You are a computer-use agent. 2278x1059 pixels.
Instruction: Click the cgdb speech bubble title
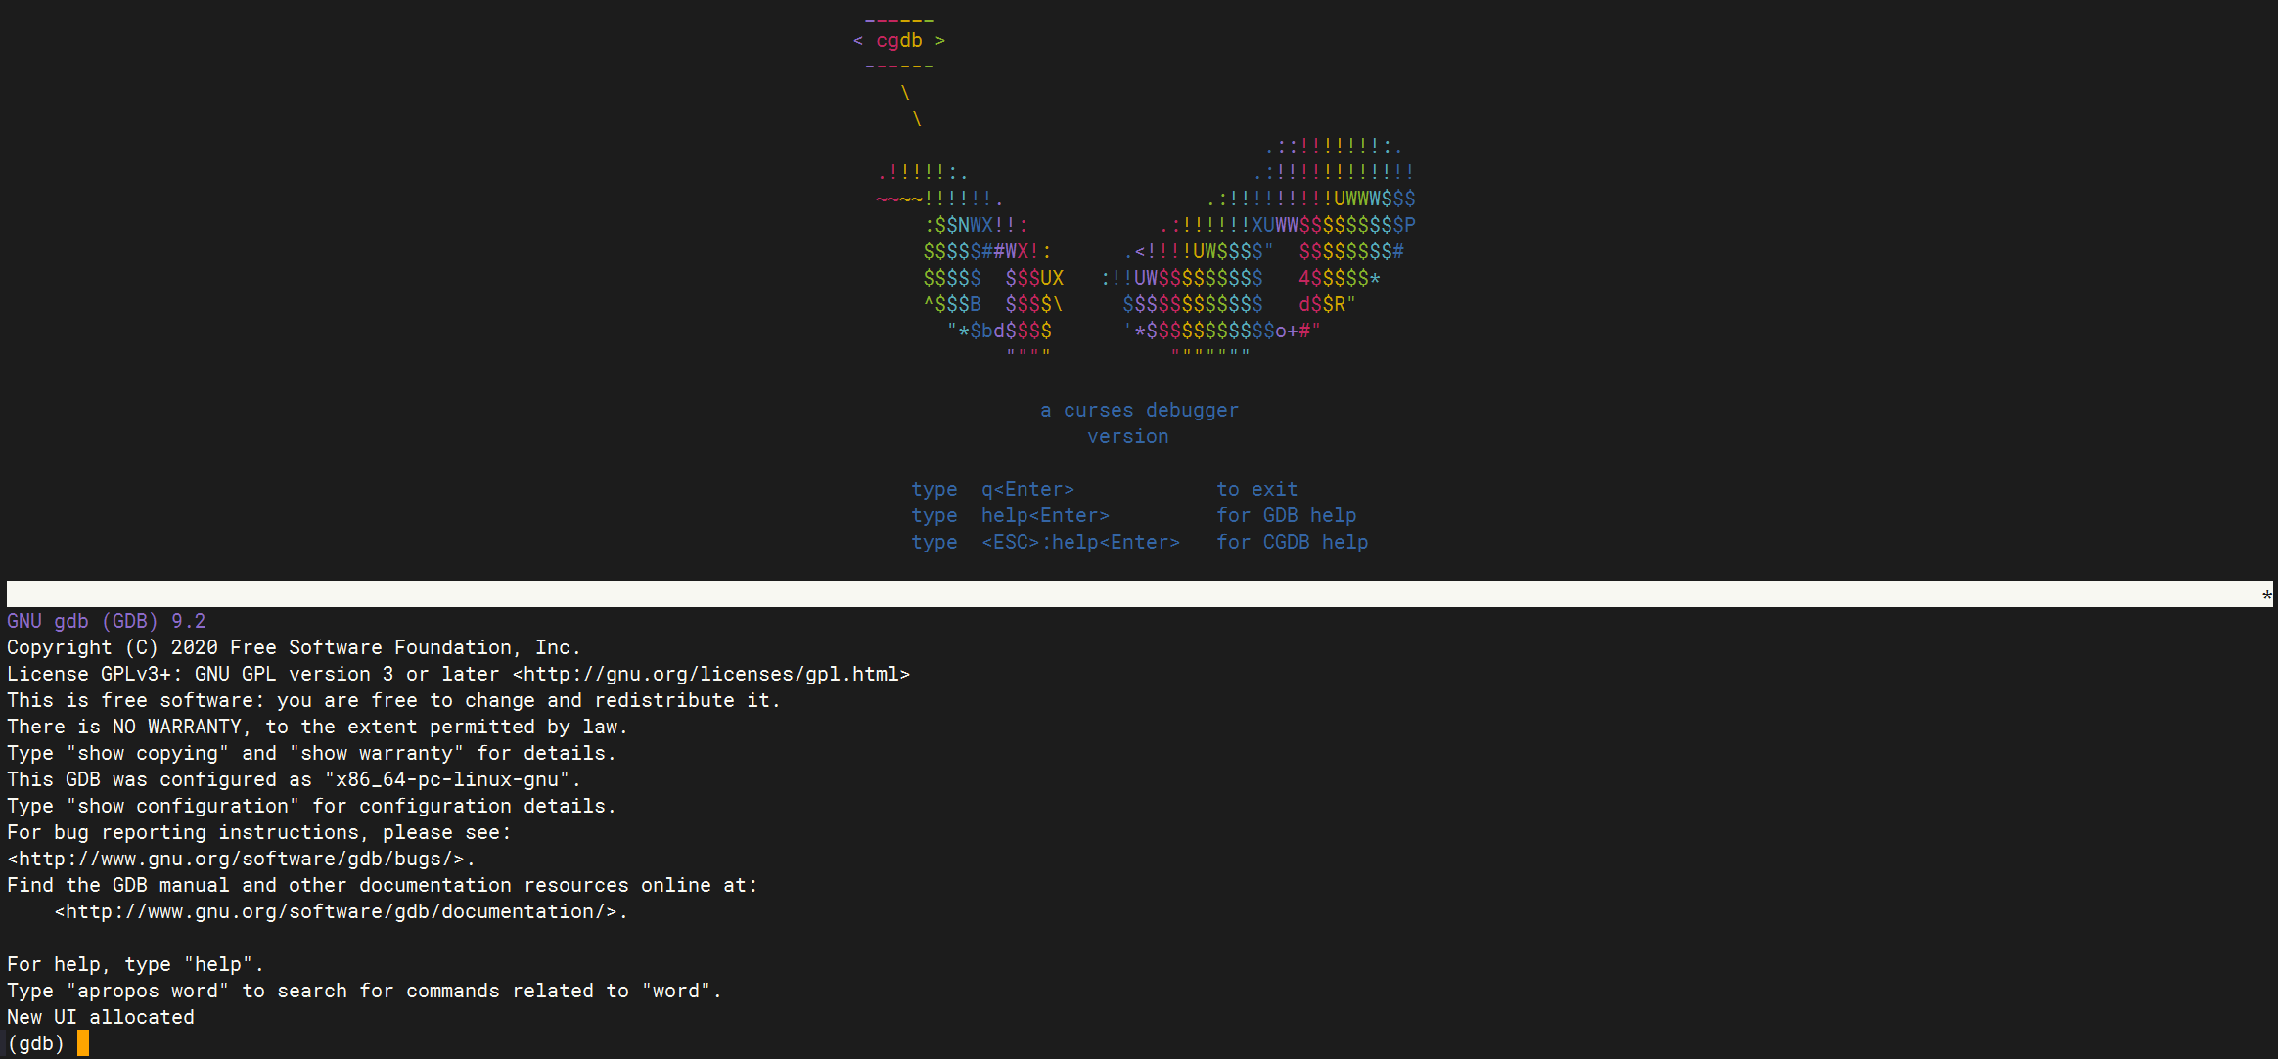(898, 41)
